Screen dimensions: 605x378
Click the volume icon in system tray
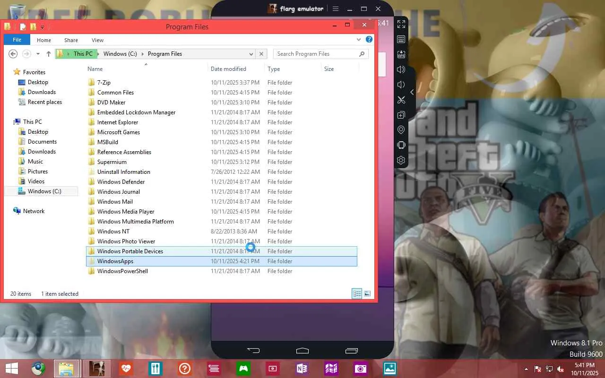click(561, 369)
